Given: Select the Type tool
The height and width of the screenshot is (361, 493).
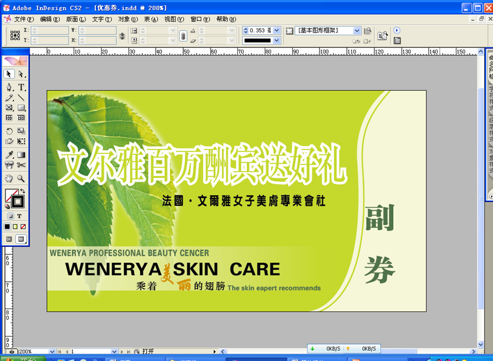Looking at the screenshot, I should pyautogui.click(x=21, y=87).
